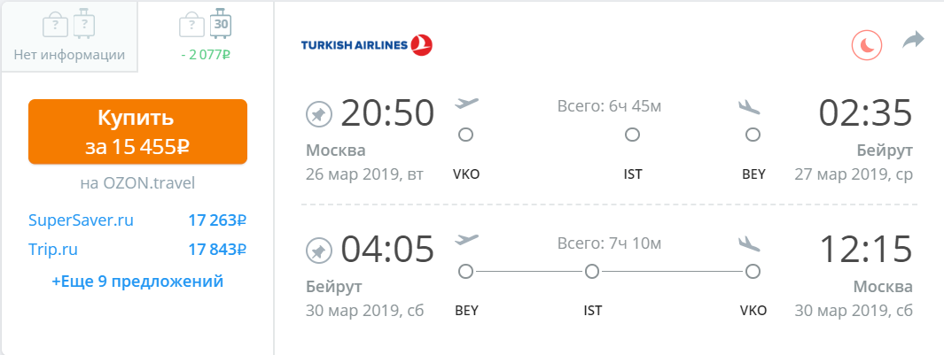The height and width of the screenshot is (355, 944).
Task: Select the 30 kg baggage fare tab
Action: pos(206,37)
